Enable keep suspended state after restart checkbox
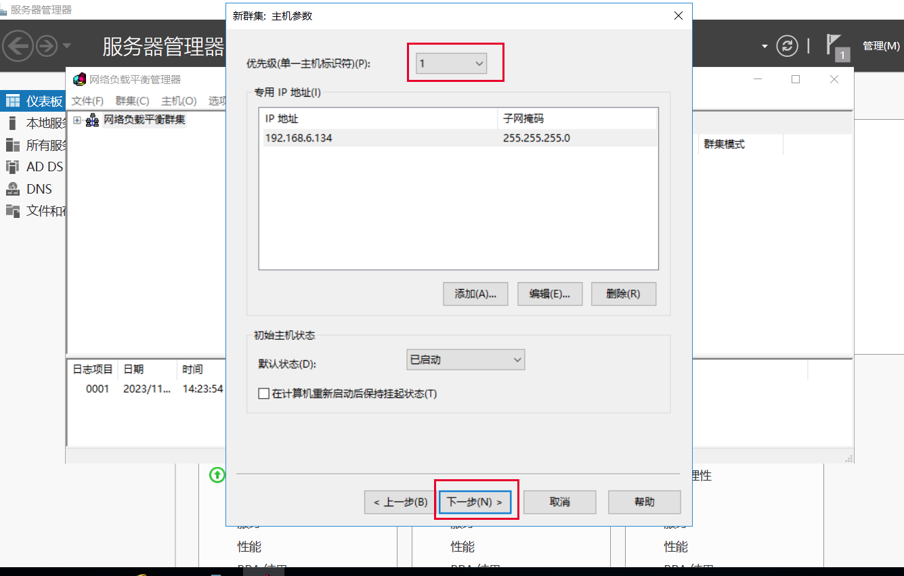 click(264, 393)
